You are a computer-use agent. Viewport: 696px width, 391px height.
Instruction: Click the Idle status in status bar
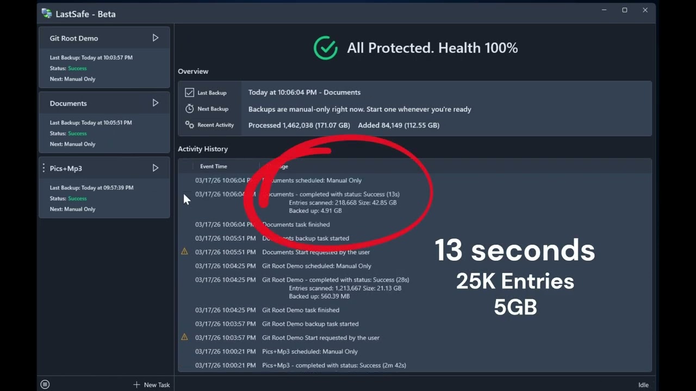tap(643, 385)
